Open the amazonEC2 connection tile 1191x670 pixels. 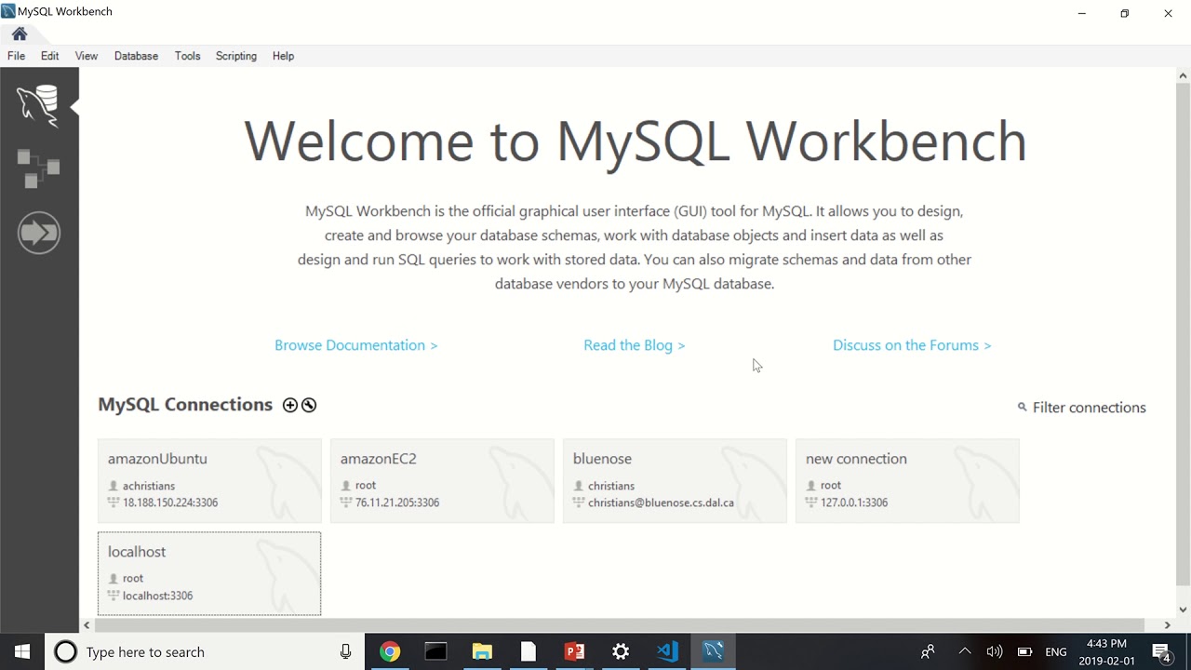442,481
